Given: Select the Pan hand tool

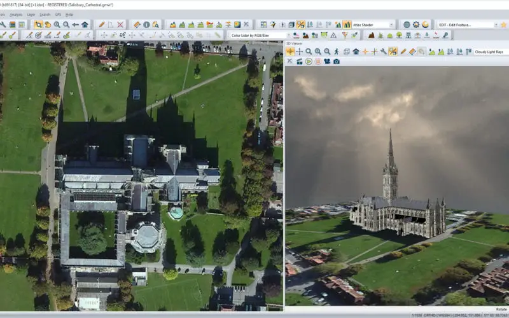Looking at the screenshot, I should click(x=48, y=25).
